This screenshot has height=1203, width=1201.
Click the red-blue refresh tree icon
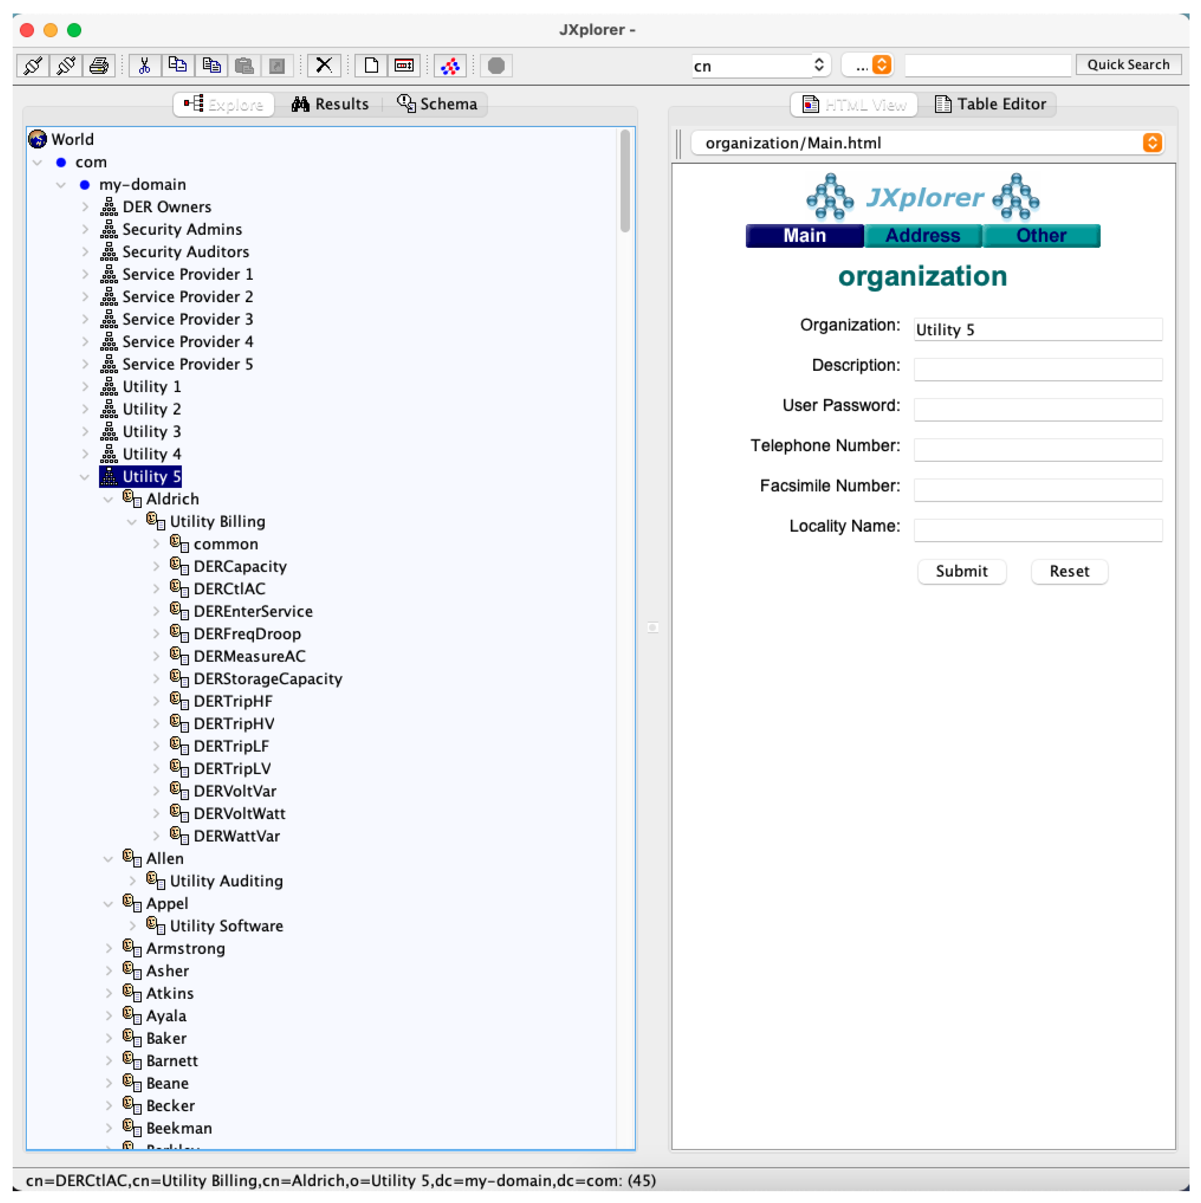(x=450, y=65)
